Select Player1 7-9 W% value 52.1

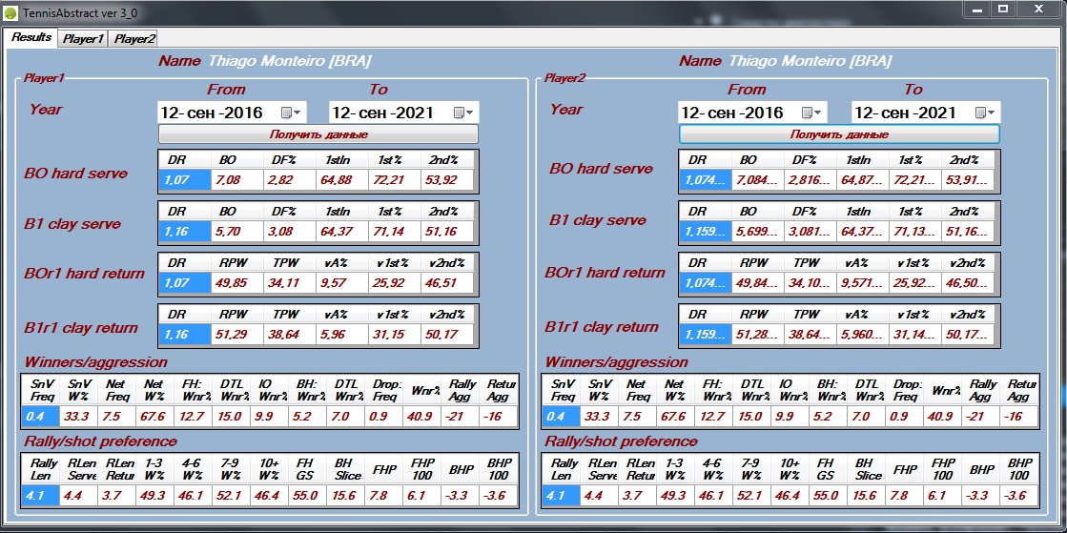[232, 496]
